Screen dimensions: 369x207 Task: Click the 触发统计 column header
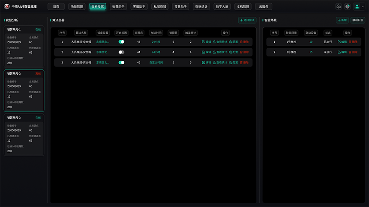pos(190,33)
